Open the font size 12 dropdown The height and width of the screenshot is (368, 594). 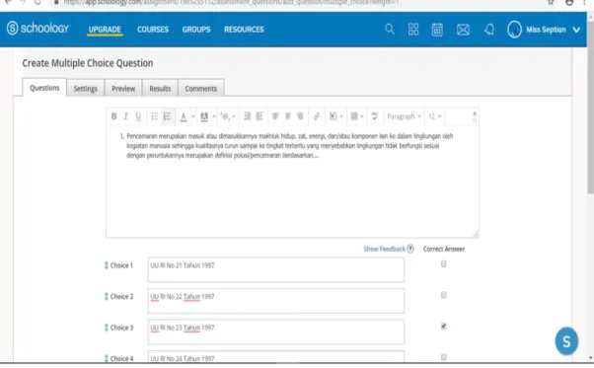[434, 116]
